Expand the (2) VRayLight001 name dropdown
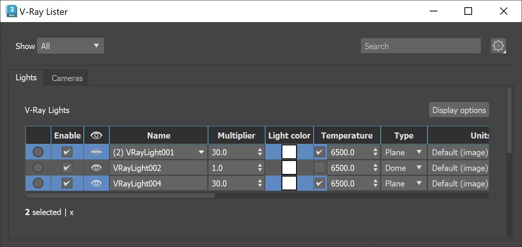The width and height of the screenshot is (522, 247). tap(201, 152)
